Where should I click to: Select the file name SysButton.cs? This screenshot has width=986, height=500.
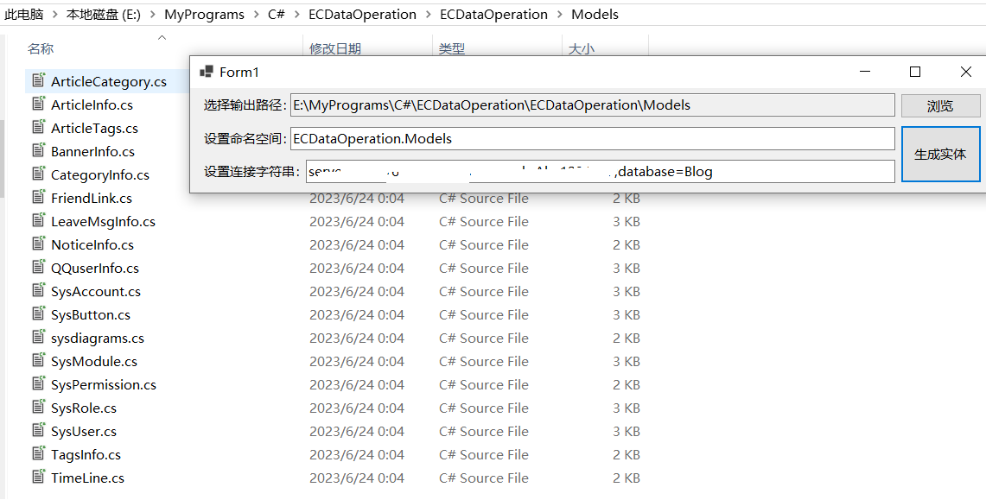click(91, 314)
